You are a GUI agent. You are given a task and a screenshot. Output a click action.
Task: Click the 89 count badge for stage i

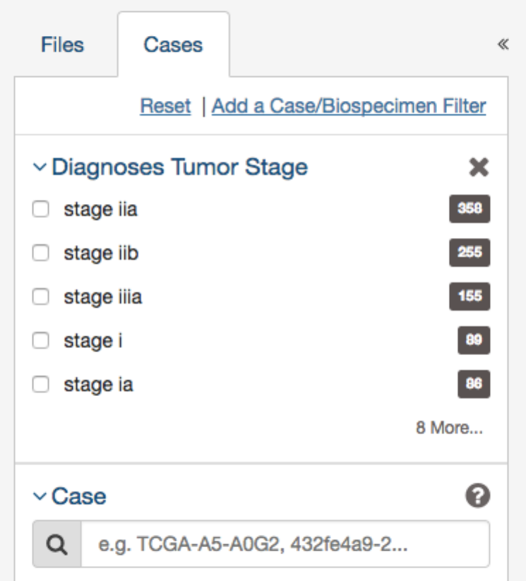pyautogui.click(x=473, y=340)
